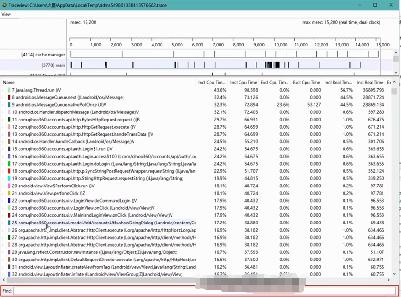Click color swatch of java.lang.Thread.run
Image resolution: width=401 pixels, height=297 pixels.
tap(9, 90)
